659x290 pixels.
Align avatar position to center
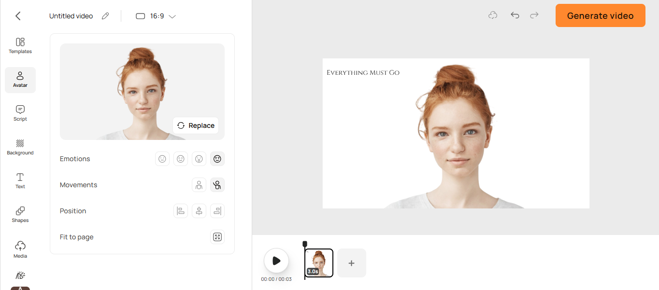(199, 210)
